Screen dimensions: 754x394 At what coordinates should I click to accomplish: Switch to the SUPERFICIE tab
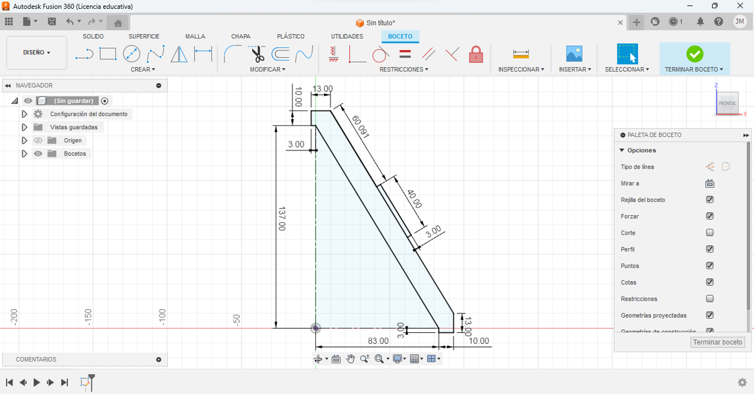coord(144,36)
